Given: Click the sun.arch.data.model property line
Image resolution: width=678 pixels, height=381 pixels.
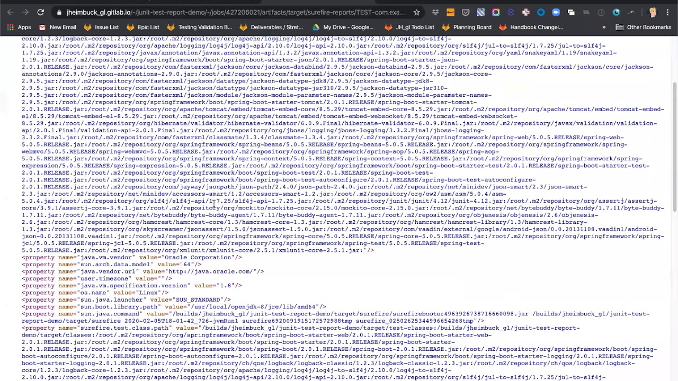Looking at the screenshot, I should click(111, 264).
